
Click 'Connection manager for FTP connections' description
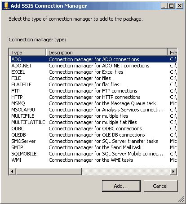[93, 91]
